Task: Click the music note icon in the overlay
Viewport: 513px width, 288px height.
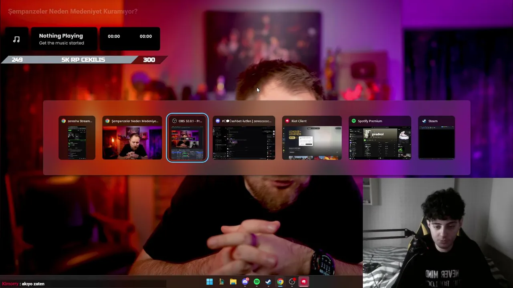Action: pyautogui.click(x=16, y=39)
